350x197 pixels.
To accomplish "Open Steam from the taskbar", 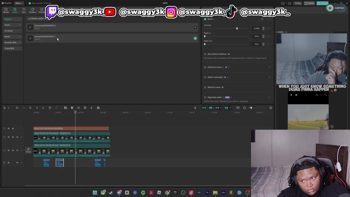I will [111, 193].
